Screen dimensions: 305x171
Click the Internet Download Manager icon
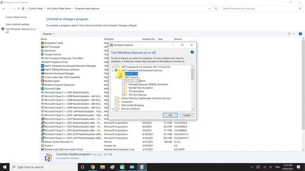(42, 73)
